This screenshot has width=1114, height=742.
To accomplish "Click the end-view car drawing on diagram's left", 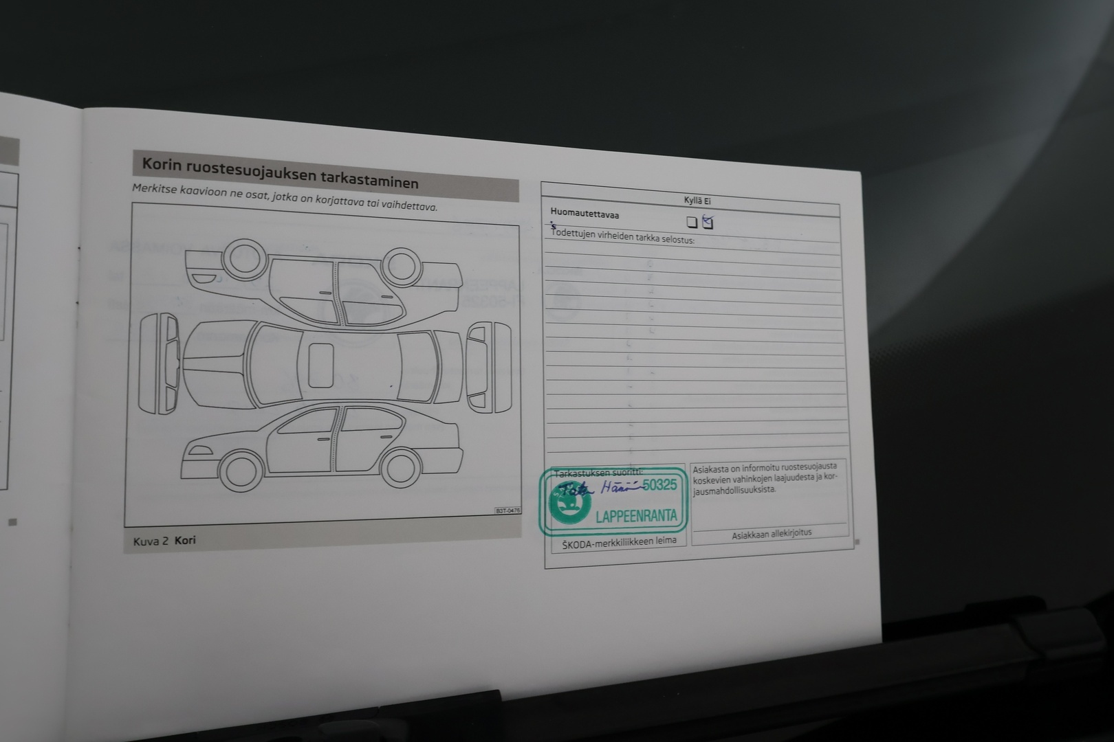I will pyautogui.click(x=161, y=363).
